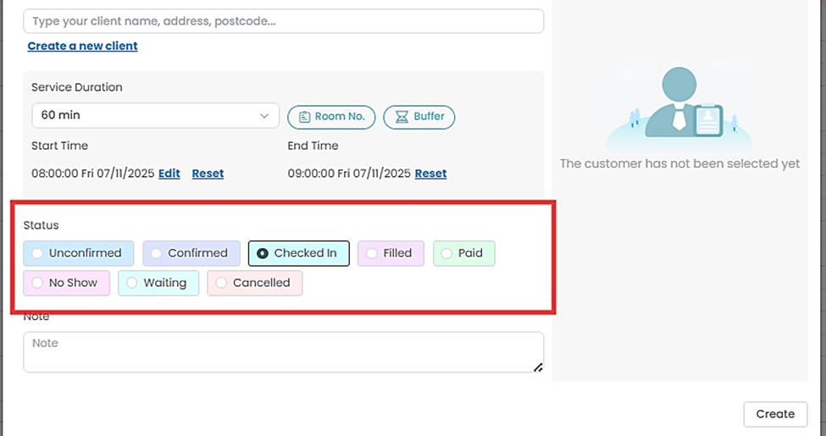826x436 pixels.
Task: Reset the Start Time
Action: [208, 174]
